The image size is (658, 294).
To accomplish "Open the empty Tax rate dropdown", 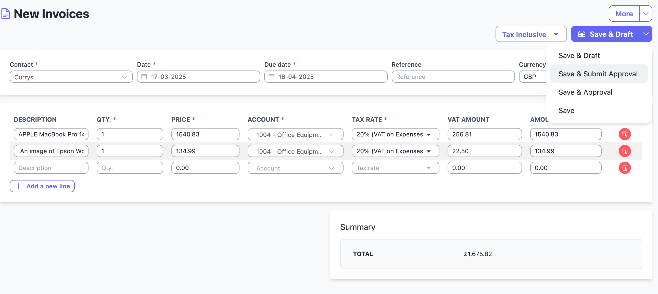I will [x=395, y=168].
